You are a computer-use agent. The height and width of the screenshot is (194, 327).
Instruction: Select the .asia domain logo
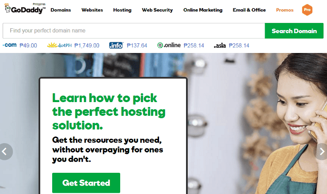[x=220, y=45]
